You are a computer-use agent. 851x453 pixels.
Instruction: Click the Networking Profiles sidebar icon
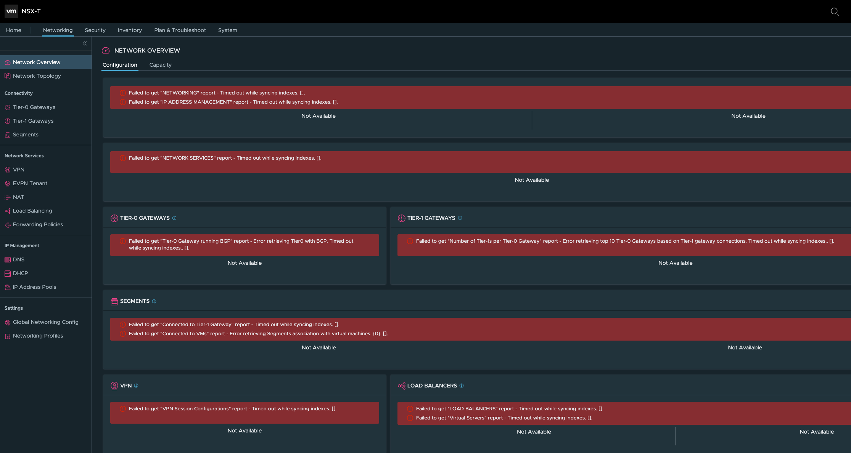8,336
